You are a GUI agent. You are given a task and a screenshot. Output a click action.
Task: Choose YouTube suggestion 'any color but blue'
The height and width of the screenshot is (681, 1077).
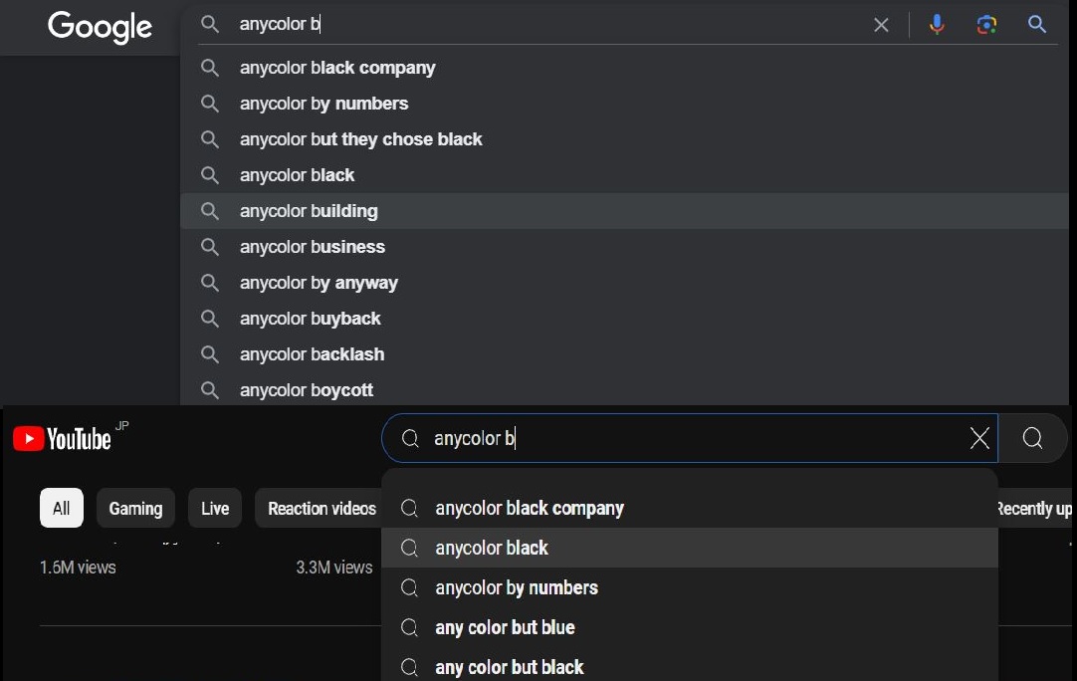click(690, 627)
